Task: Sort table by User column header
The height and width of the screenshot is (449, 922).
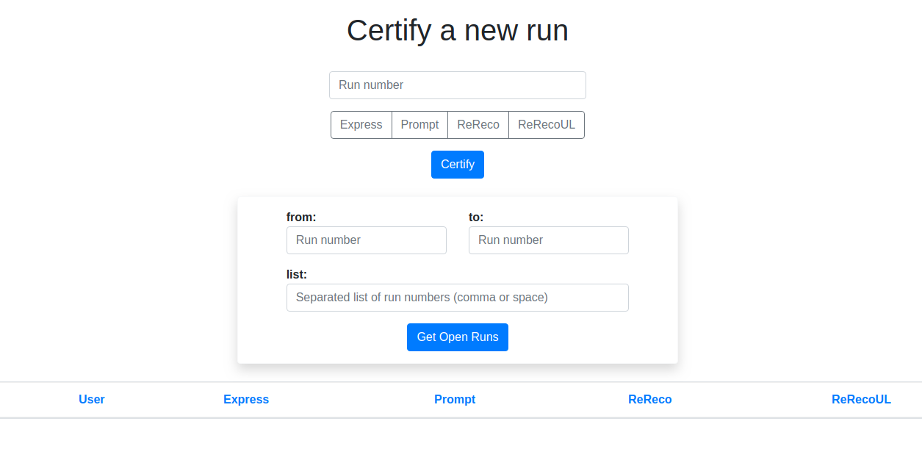Action: [92, 400]
